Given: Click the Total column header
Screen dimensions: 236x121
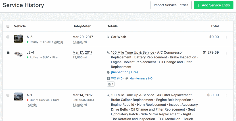Looking at the screenshot, I should 215,26.
